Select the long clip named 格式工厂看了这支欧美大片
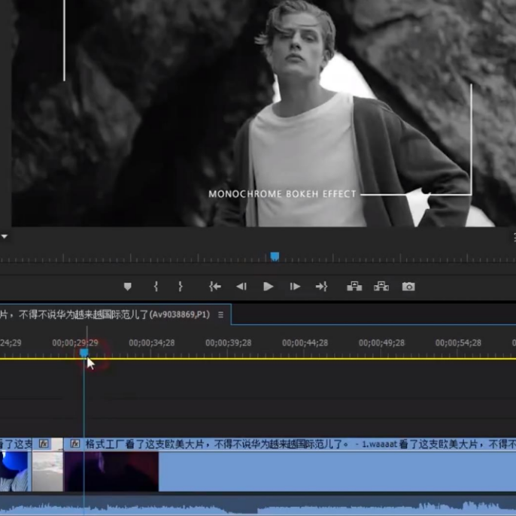This screenshot has width=516, height=516. (290, 465)
